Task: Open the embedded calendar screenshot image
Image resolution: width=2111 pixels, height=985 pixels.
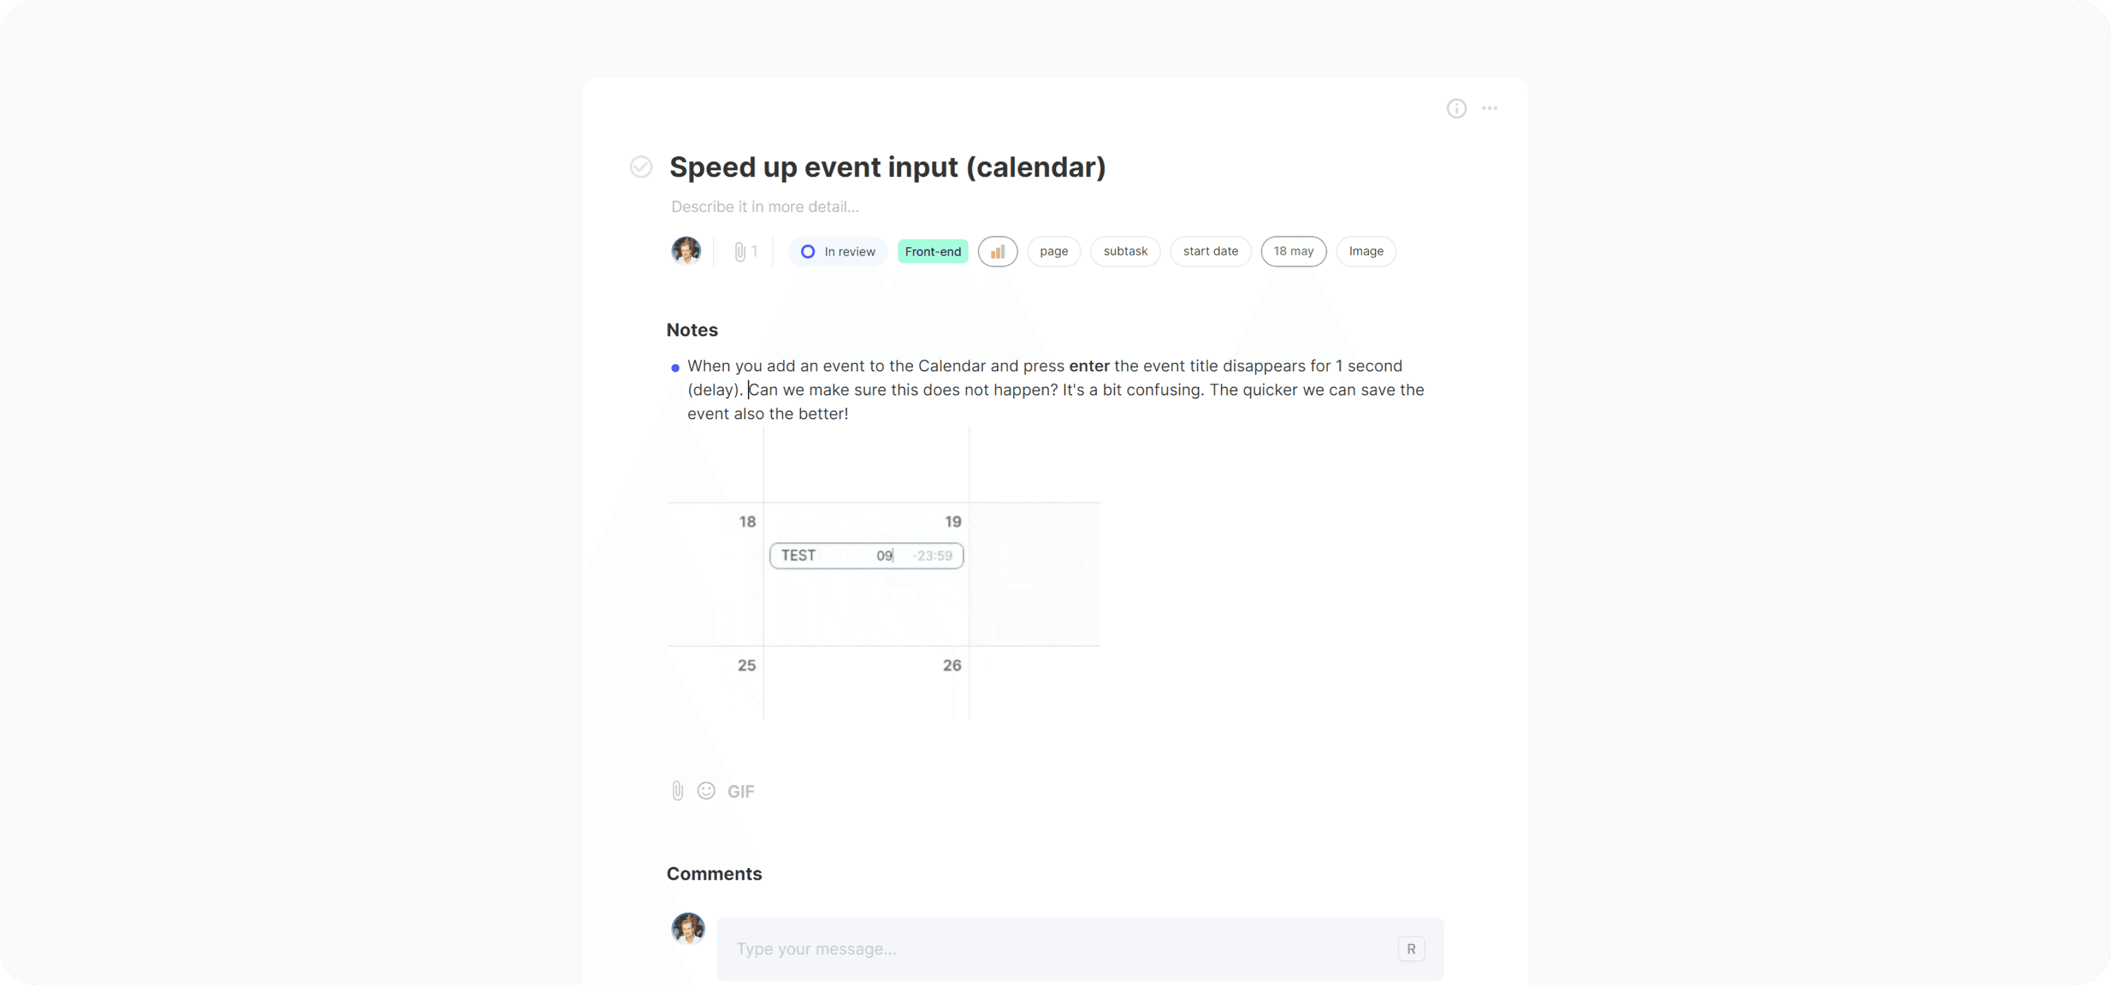Action: pos(883,573)
